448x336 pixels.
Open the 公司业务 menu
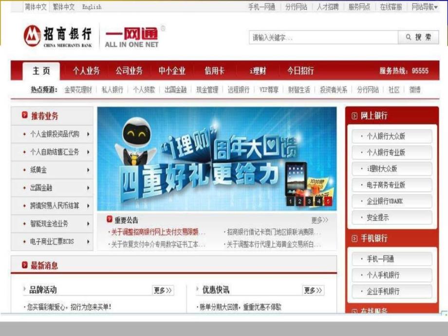[129, 71]
